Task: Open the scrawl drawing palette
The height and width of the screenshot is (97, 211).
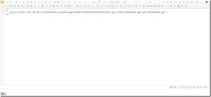Action: (x=39, y=6)
